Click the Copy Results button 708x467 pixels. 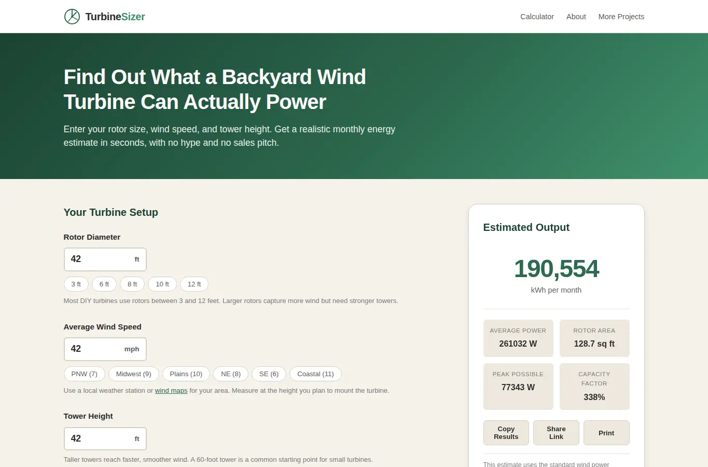pos(506,433)
